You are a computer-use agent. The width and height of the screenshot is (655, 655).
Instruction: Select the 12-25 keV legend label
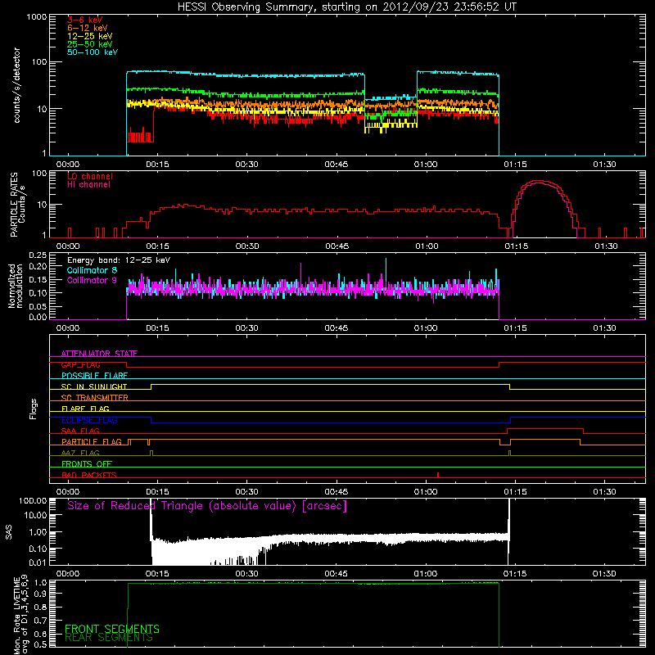(89, 36)
